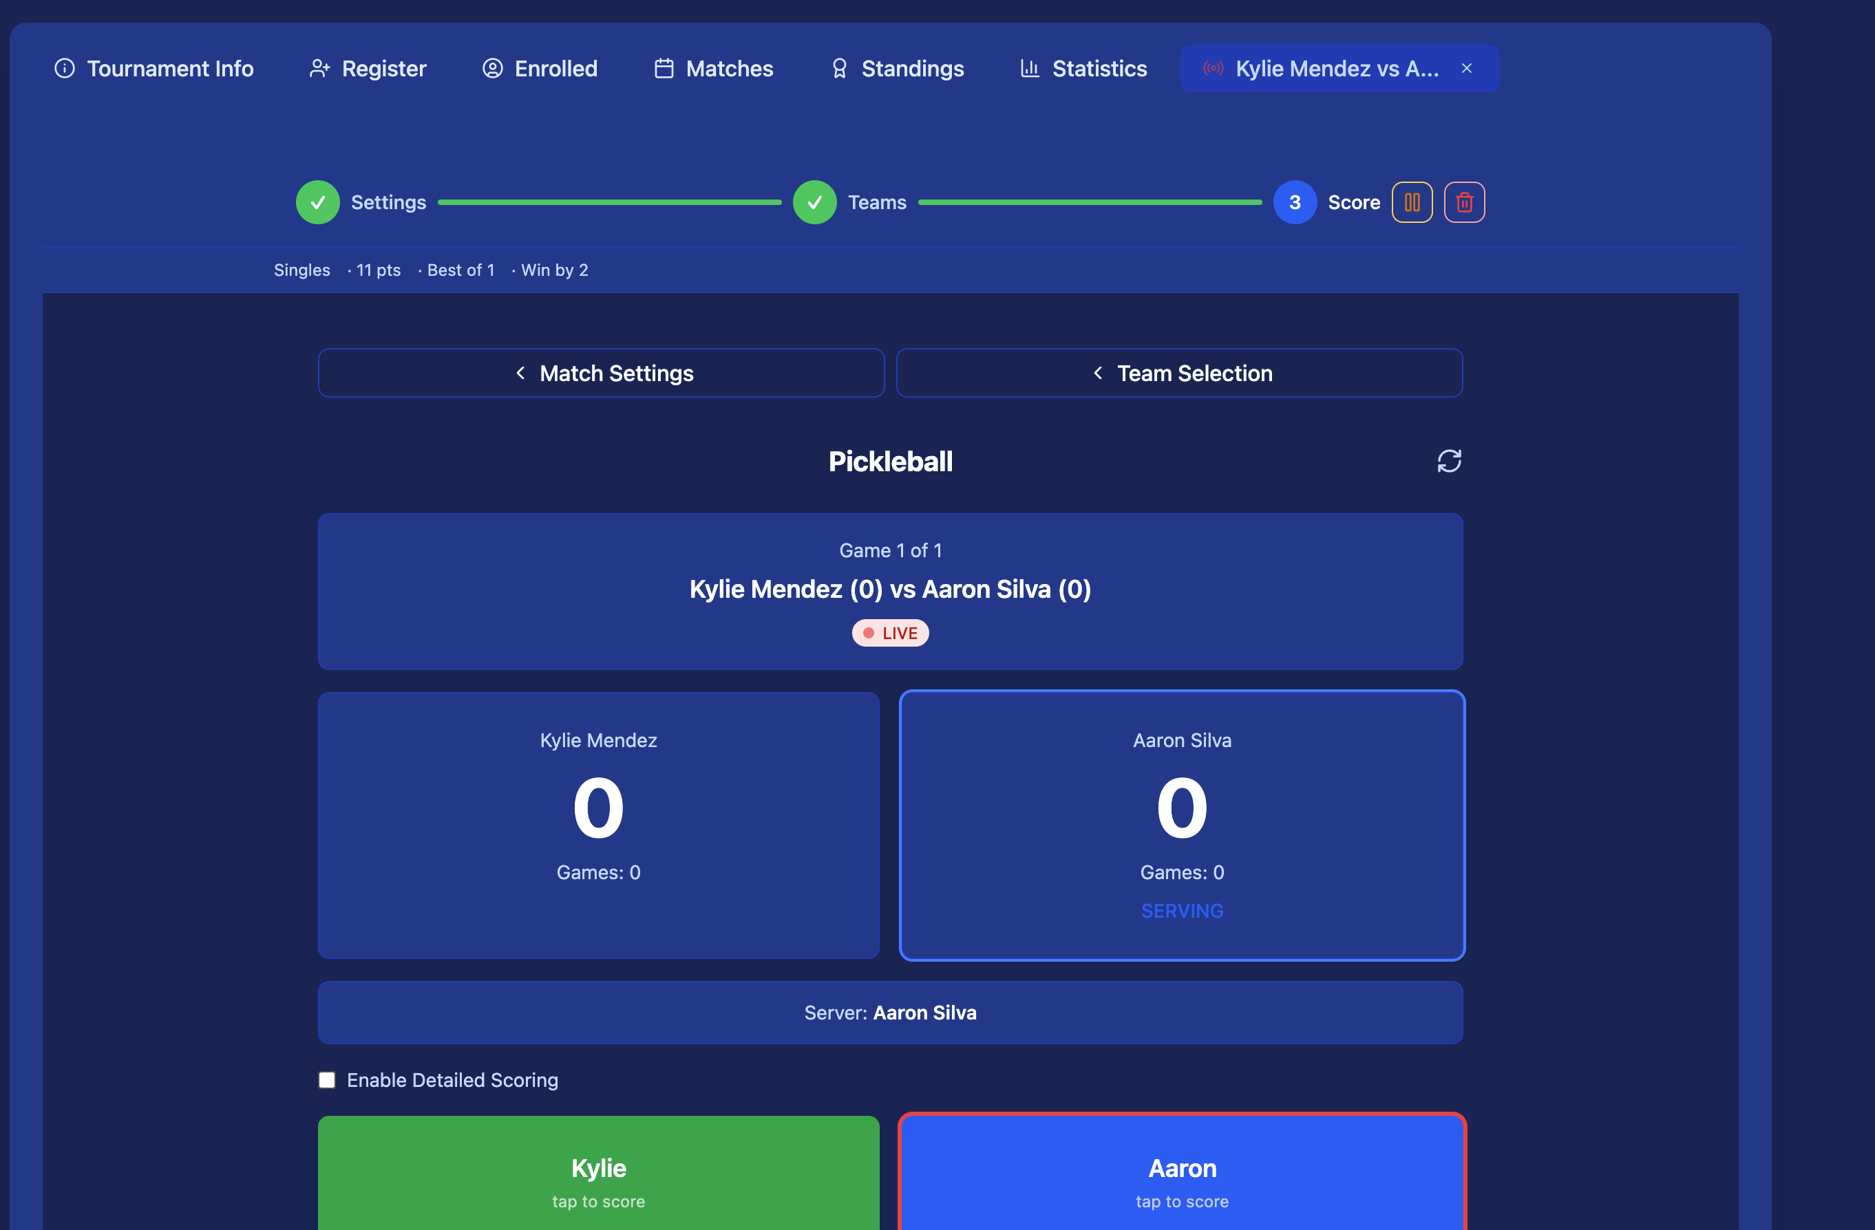
Task: Click the Settings step checkmark circle
Action: [317, 202]
